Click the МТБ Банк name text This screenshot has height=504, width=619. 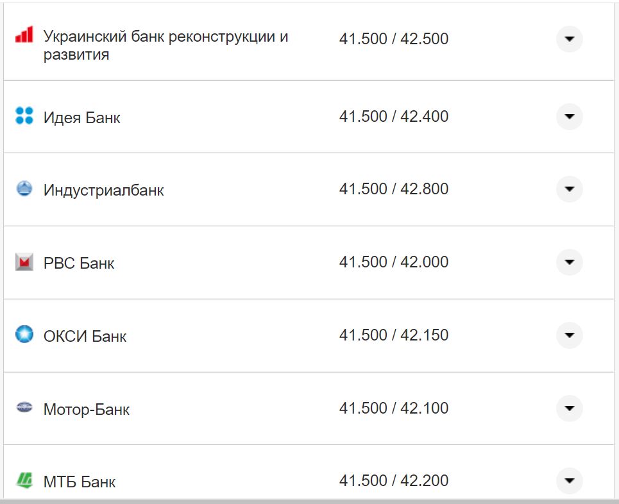click(80, 480)
